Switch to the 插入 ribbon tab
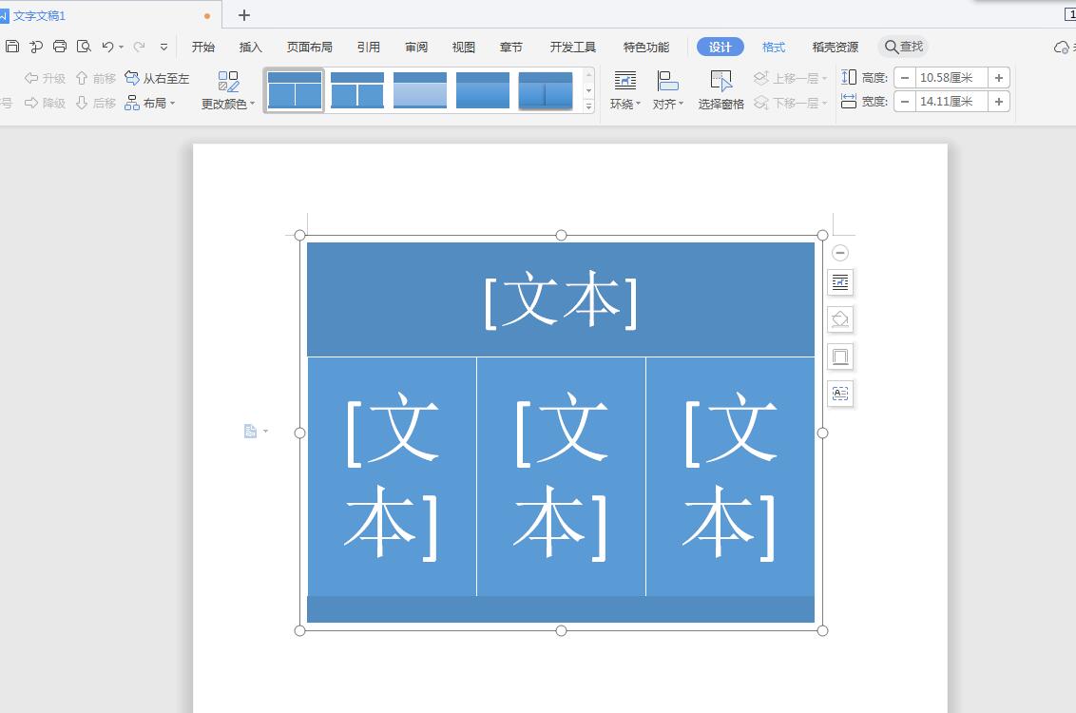This screenshot has width=1076, height=713. pos(250,45)
